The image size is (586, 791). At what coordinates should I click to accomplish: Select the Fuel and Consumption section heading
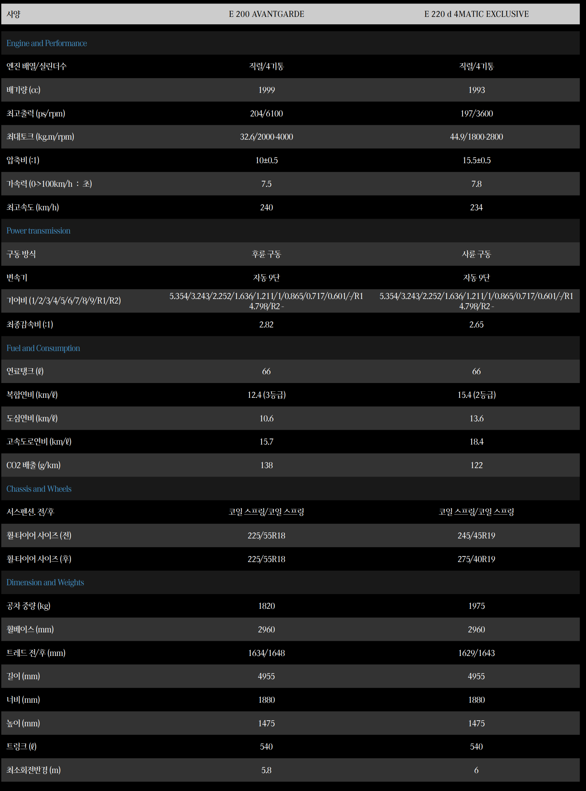click(43, 348)
